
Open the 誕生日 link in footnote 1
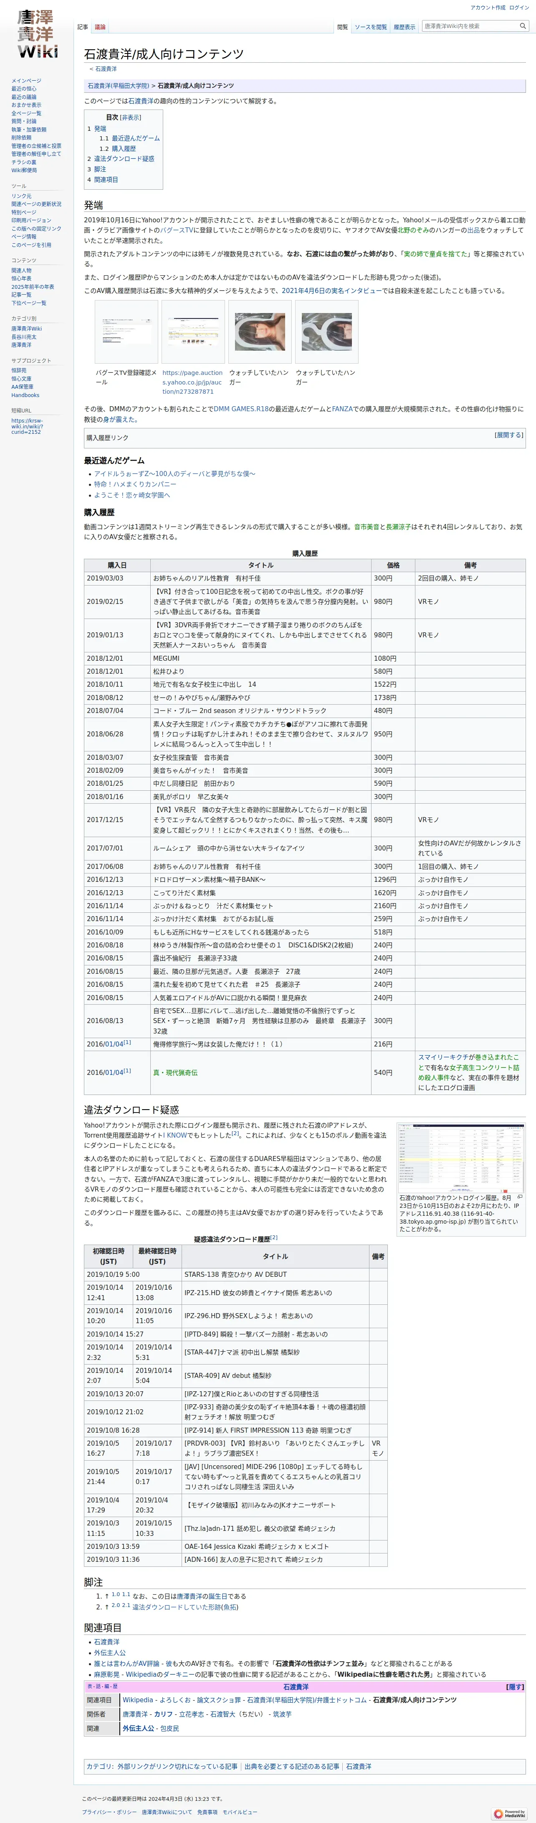[218, 1596]
